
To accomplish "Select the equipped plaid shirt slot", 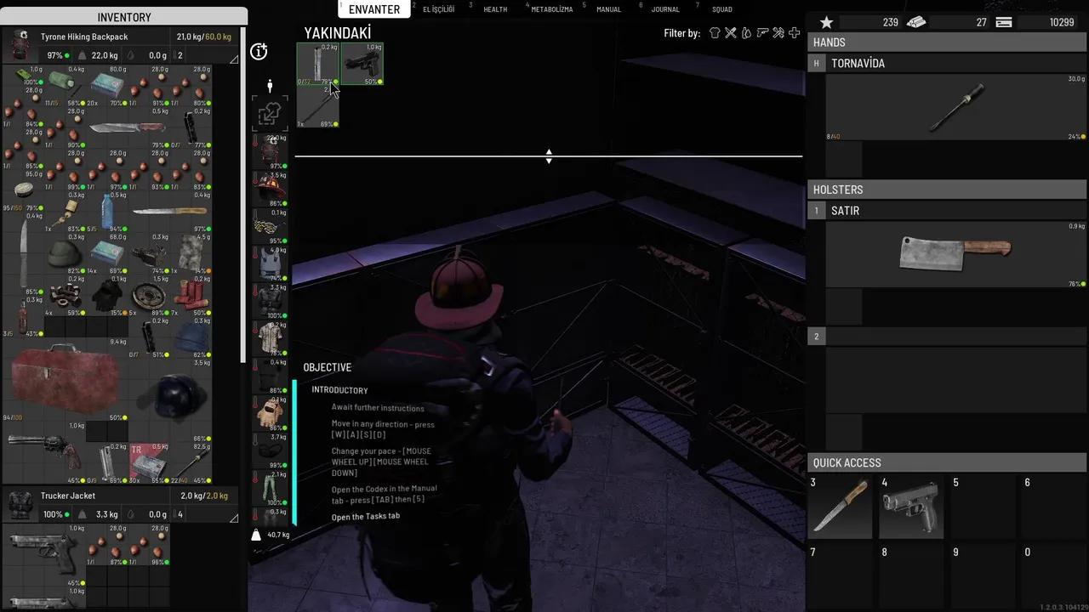I will (270, 338).
